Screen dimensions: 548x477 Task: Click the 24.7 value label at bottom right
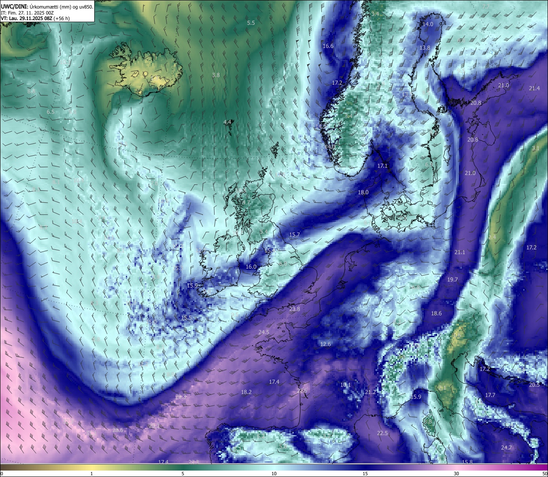click(x=506, y=448)
